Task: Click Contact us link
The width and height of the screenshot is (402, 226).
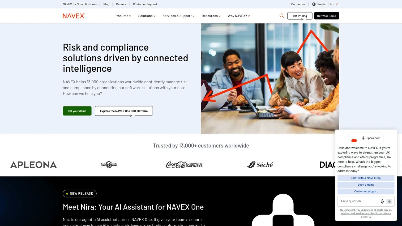Action: click(x=298, y=4)
